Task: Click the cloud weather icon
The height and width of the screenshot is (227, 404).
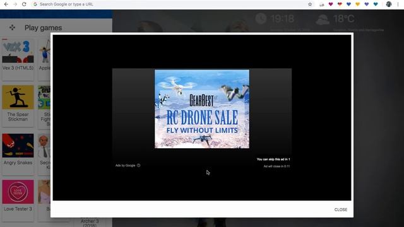Action: pos(323,20)
